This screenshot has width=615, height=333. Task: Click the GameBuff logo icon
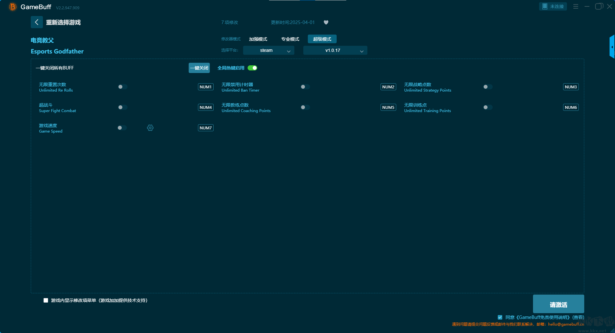tap(13, 7)
